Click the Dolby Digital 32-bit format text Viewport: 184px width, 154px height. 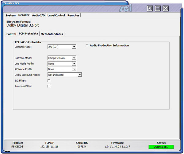(22, 25)
